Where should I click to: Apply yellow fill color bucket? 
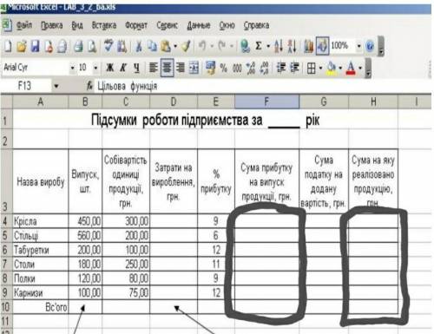[332, 69]
